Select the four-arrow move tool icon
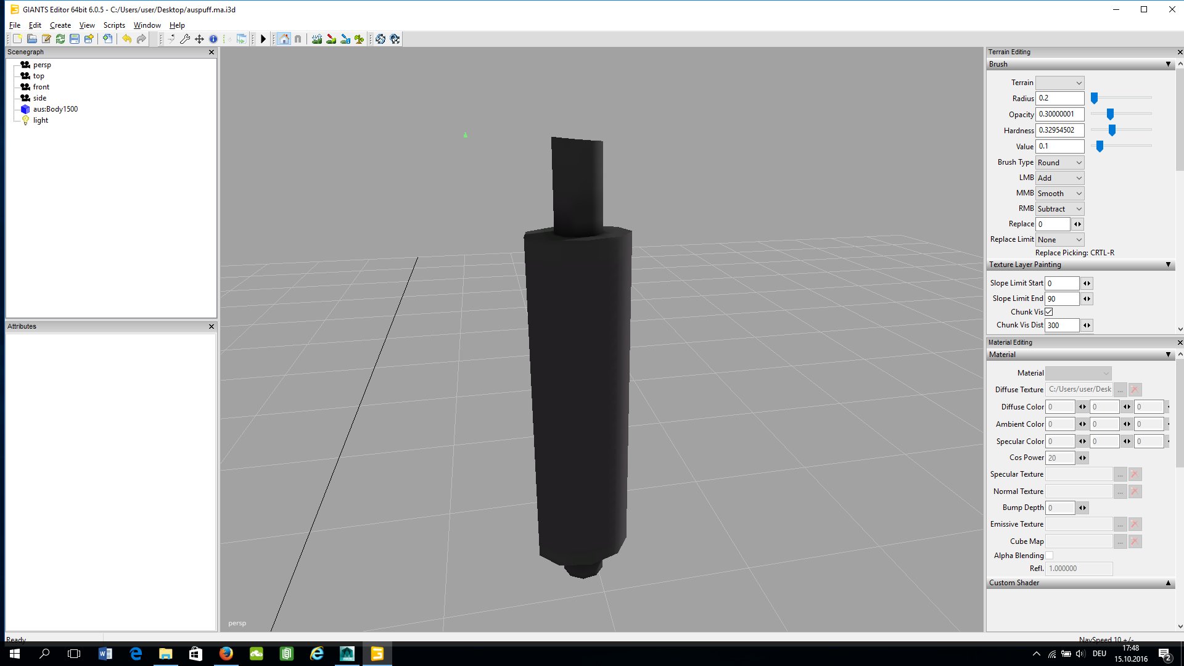The height and width of the screenshot is (666, 1184). [x=199, y=39]
